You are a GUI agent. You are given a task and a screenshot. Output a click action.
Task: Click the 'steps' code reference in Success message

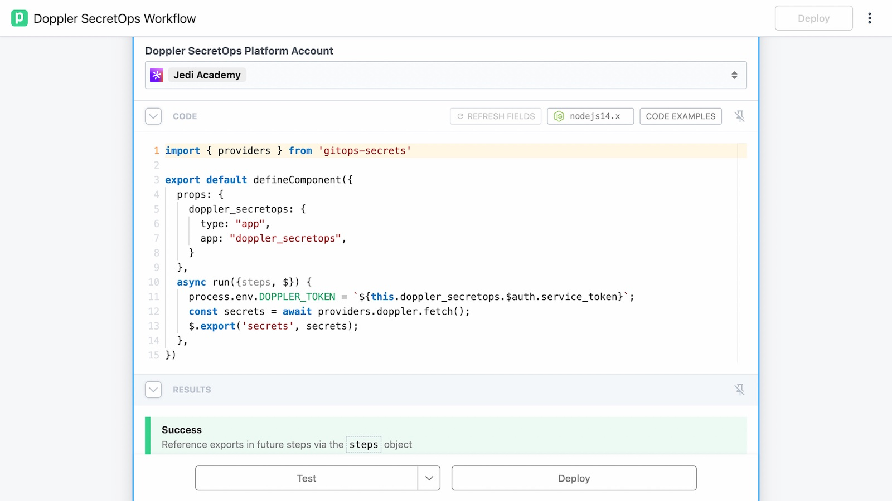tap(364, 445)
